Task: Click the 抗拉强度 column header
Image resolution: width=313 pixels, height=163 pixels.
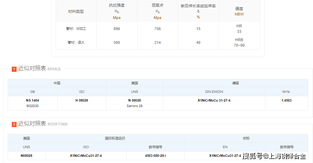Action: click(117, 11)
